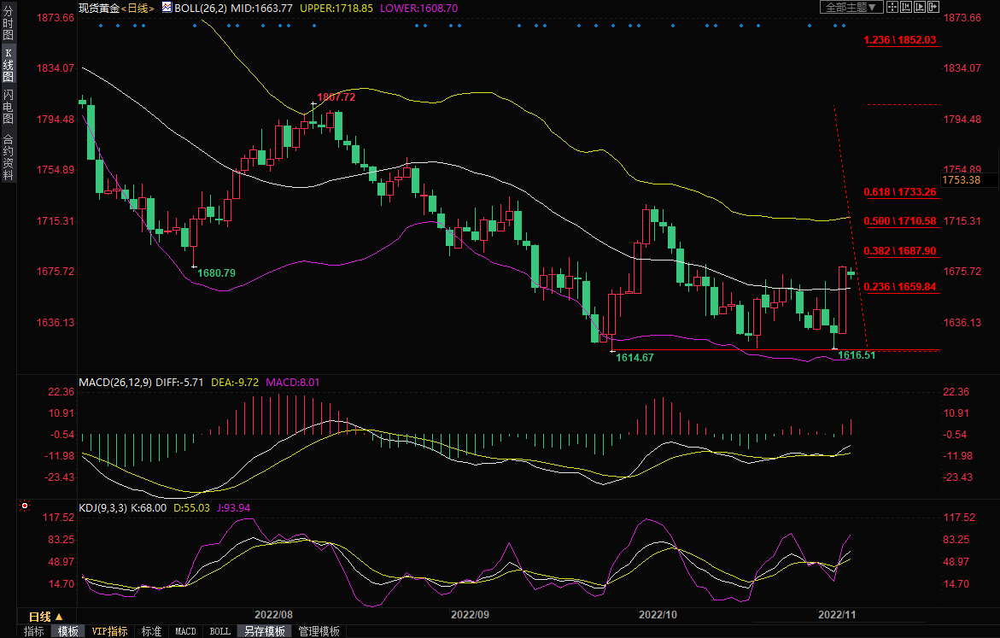The image size is (1000, 638).
Task: Click the jump-to-start icon in top toolbar
Action: click(905, 7)
